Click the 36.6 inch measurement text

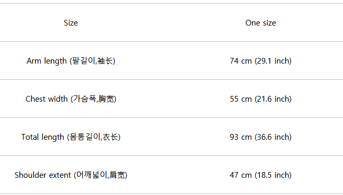pos(273,137)
